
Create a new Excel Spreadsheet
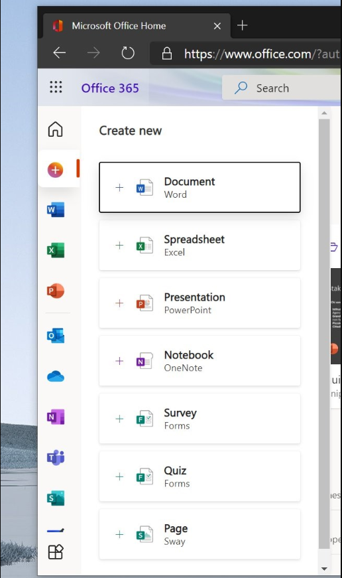[199, 245]
